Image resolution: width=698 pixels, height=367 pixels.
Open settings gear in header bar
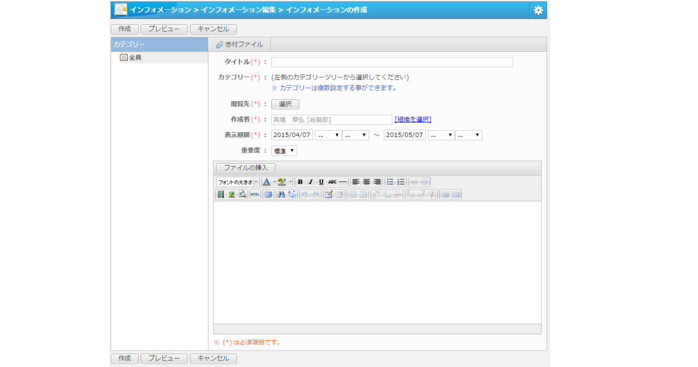[x=538, y=10]
